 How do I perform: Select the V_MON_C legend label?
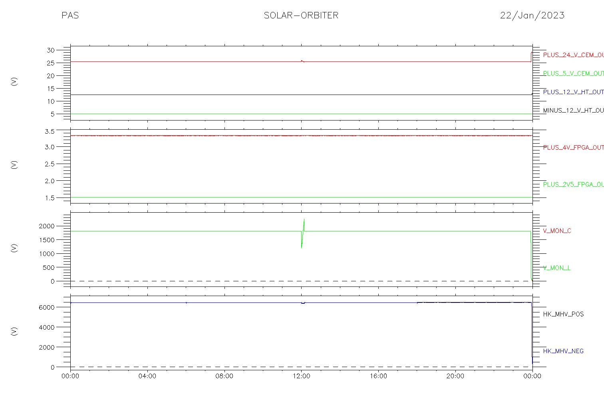click(557, 231)
